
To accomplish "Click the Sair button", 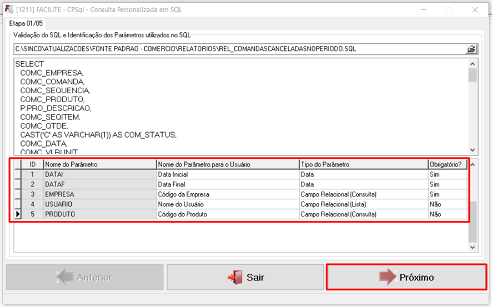I will [x=245, y=277].
